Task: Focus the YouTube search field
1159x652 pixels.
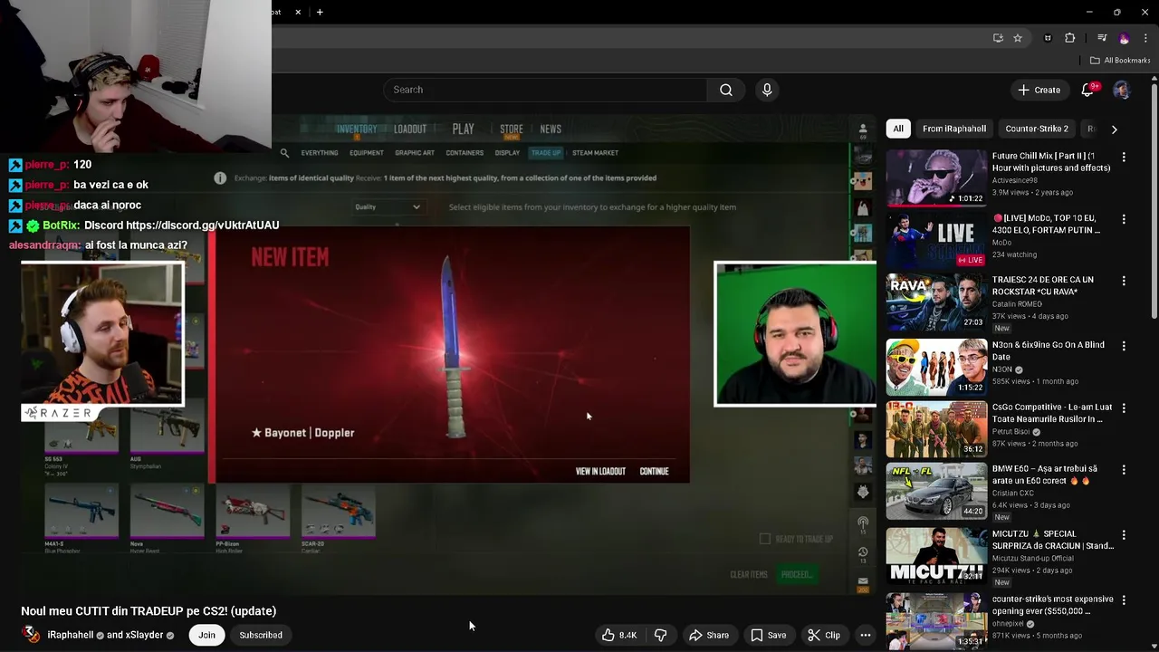Action: 545,90
